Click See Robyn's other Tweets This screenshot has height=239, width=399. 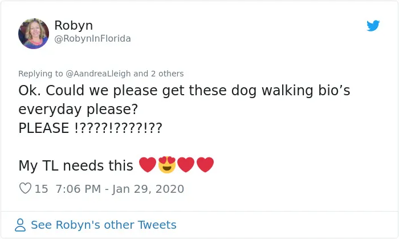(x=104, y=225)
